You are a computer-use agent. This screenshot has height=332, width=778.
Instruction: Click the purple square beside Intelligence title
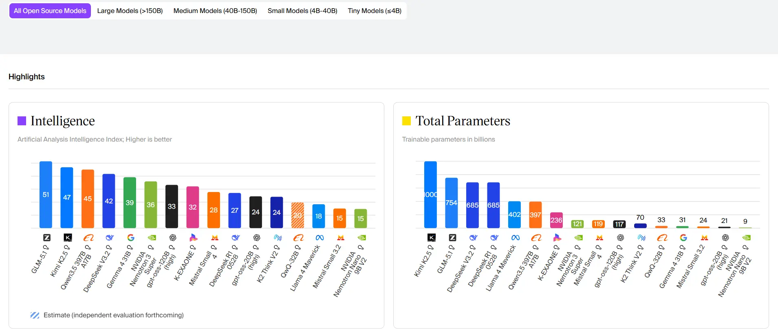click(x=22, y=121)
